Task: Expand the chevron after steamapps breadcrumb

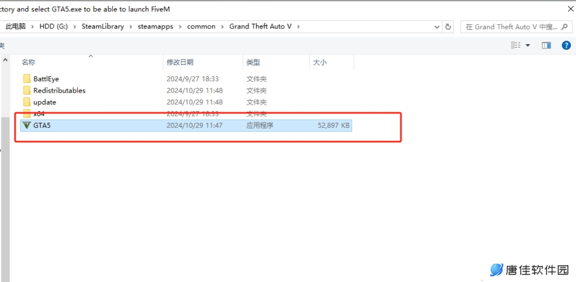Action: point(180,27)
